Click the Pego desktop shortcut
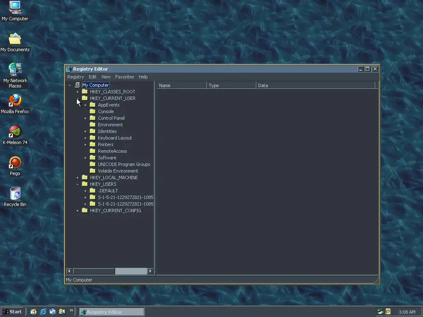Viewport: 423px width, 317px height. (15, 166)
